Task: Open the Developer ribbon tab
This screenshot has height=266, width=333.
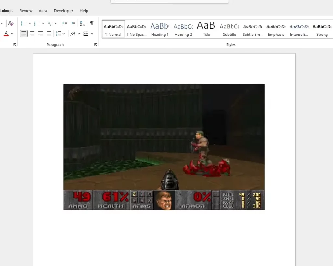Action: [63, 11]
